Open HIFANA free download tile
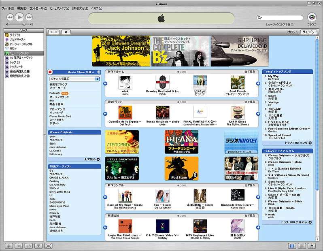Image resolution: width=323 pixels, height=251 pixels. point(181,142)
